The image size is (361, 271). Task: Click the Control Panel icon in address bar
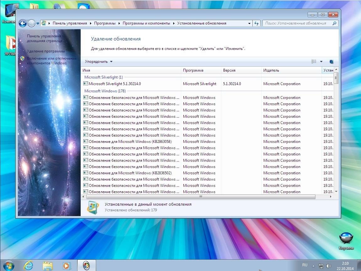[44, 23]
